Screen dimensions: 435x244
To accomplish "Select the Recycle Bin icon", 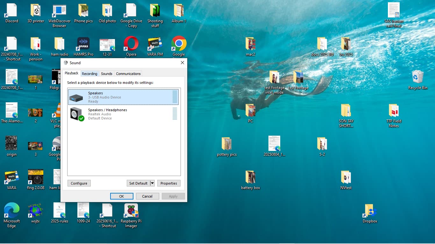I will coord(417,77).
